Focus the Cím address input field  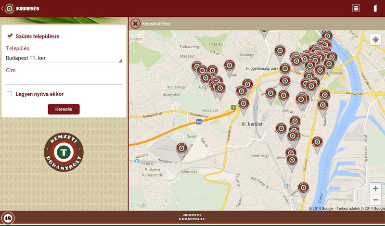pyautogui.click(x=64, y=80)
